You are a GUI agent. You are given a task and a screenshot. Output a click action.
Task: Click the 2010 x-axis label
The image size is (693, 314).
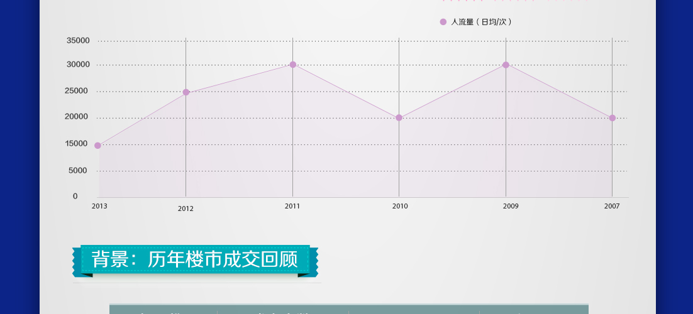tap(400, 206)
